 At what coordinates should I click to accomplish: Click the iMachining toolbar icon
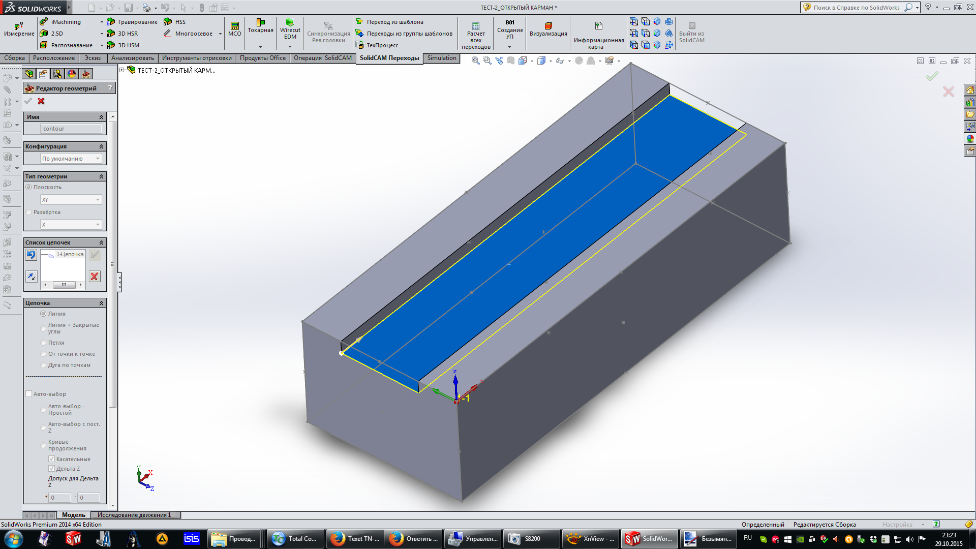(44, 22)
